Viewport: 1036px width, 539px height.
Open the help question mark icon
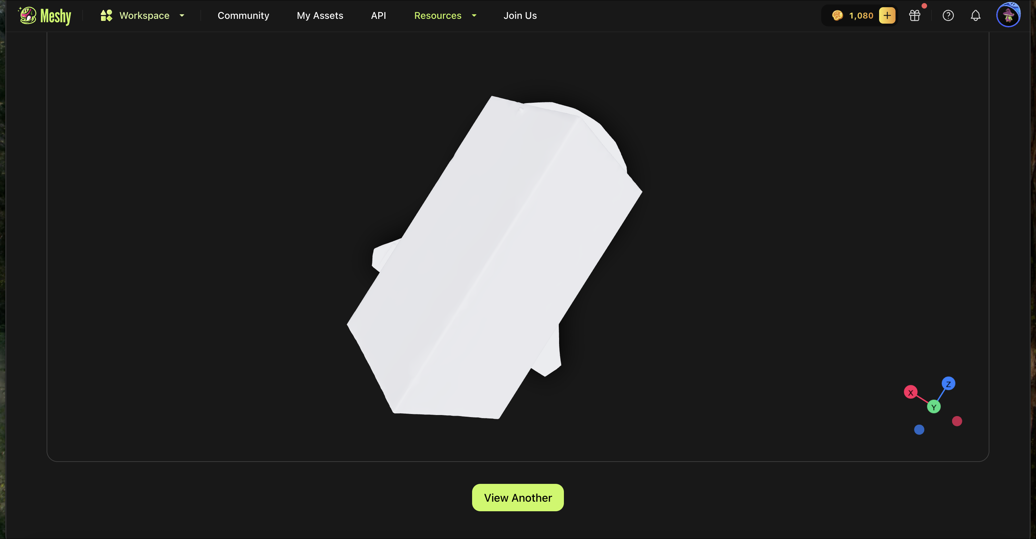point(948,16)
